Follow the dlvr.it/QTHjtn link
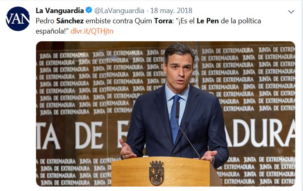Screen dimensions: 303x191 (92, 31)
